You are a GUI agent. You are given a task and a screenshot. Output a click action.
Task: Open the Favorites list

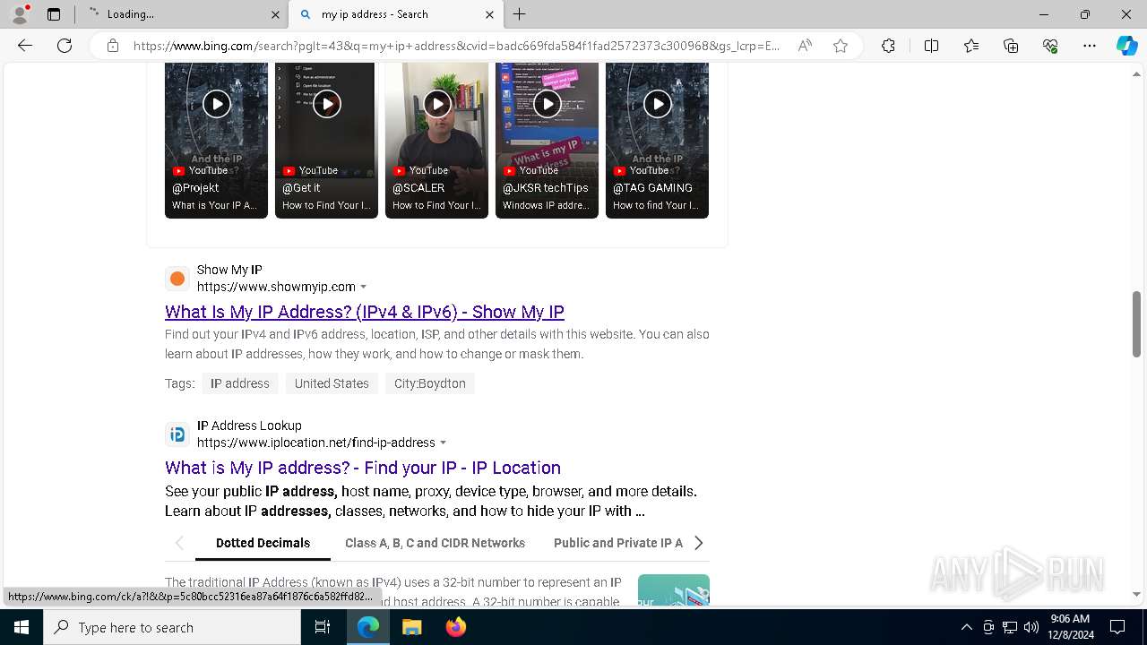tap(971, 46)
